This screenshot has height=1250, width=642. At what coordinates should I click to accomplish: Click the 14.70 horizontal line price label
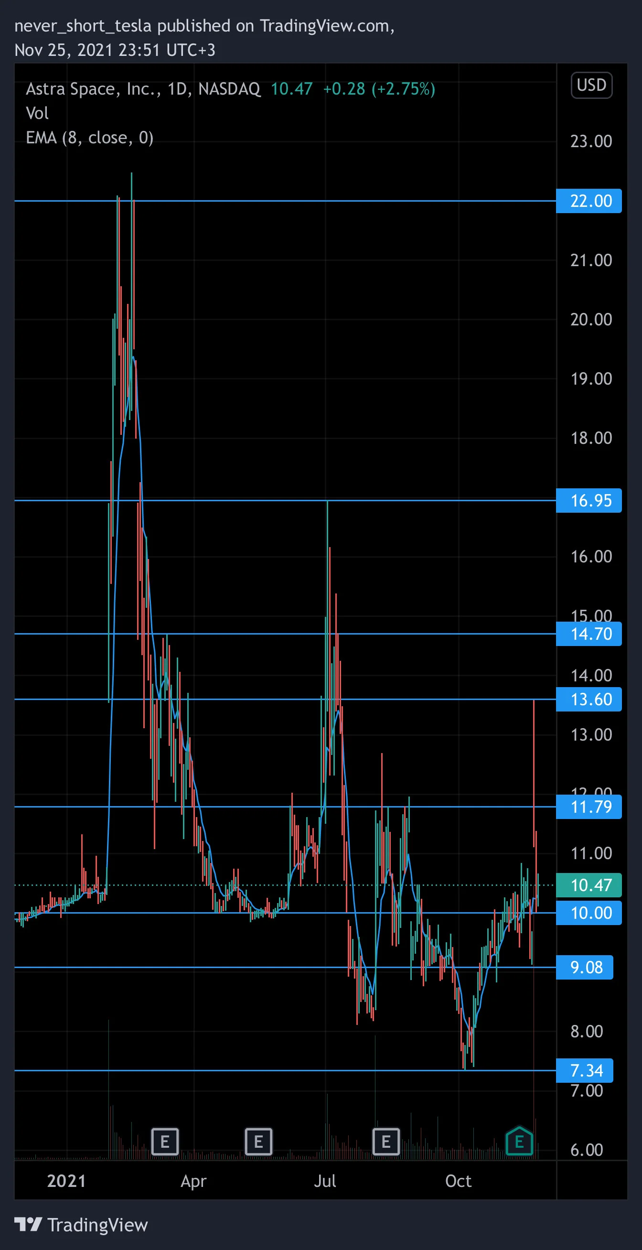pyautogui.click(x=588, y=634)
